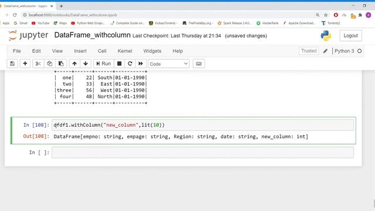Viewport: 375px width, 211px height.
Task: Paste cells below icon
Action: [61, 64]
